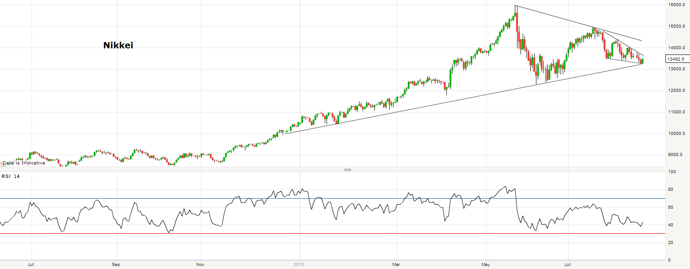This screenshot has height=269, width=690.
Task: Select the most recent candlestick on the chart
Action: (x=642, y=61)
